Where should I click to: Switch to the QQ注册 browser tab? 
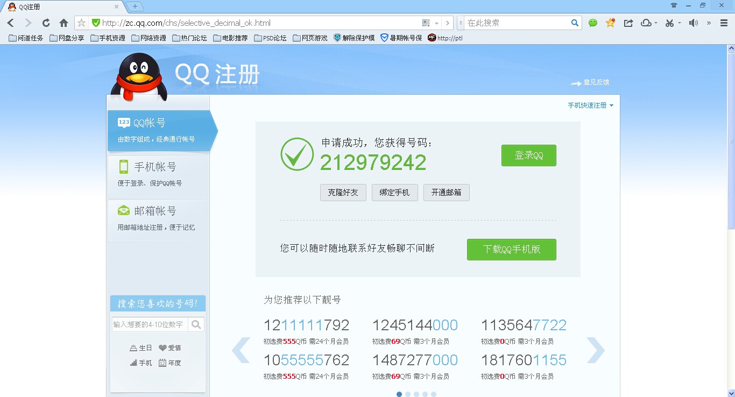(63, 6)
